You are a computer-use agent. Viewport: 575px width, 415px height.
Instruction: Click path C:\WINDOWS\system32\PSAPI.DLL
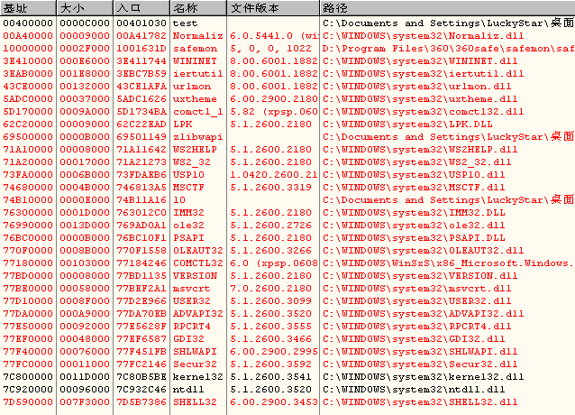pos(414,238)
